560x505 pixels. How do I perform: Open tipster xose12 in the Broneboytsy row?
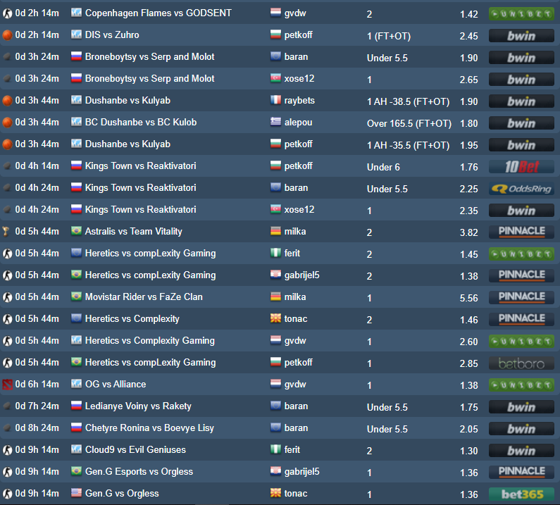tap(299, 79)
